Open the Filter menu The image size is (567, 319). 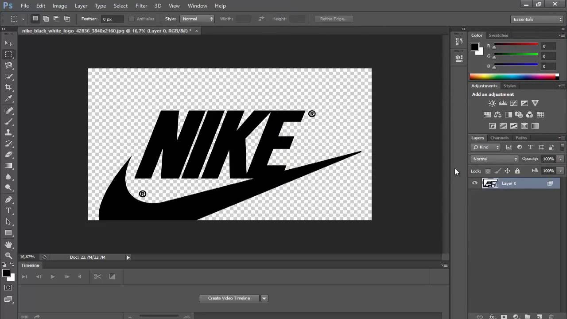(x=141, y=6)
